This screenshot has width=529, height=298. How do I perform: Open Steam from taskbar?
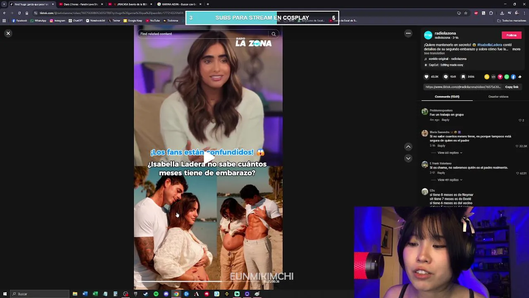pos(145,294)
